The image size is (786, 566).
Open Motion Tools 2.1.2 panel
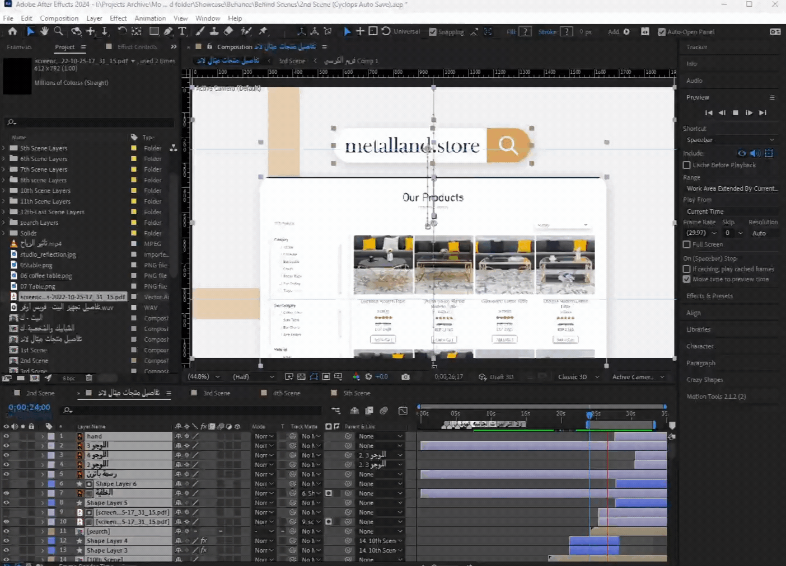coord(716,397)
